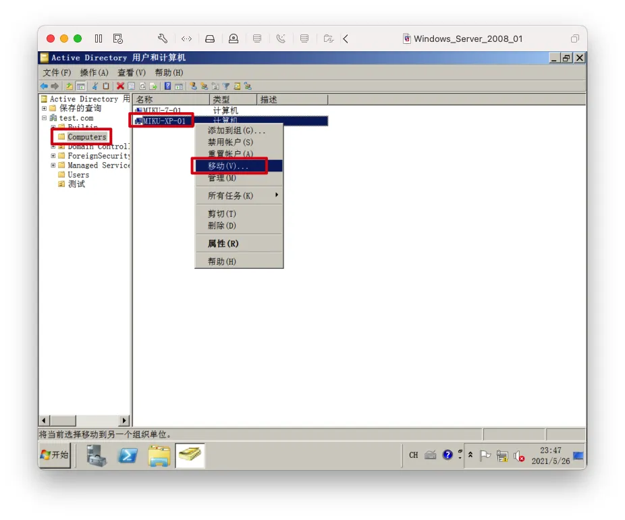Click the 开始 Start button
The height and width of the screenshot is (520, 625).
(55, 455)
